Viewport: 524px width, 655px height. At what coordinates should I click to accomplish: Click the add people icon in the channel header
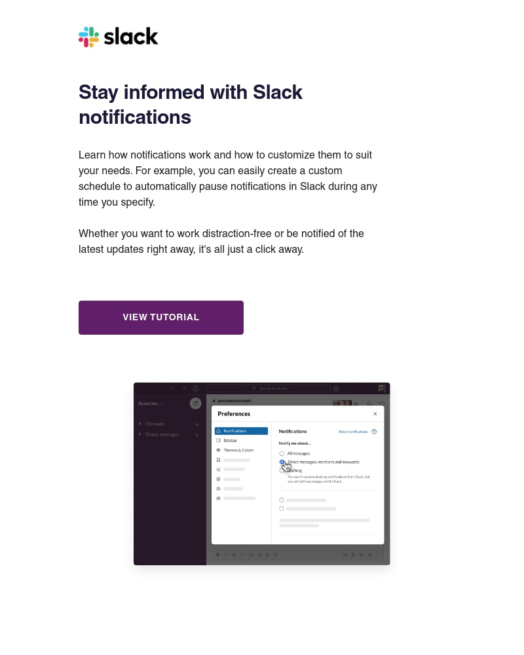coord(369,403)
